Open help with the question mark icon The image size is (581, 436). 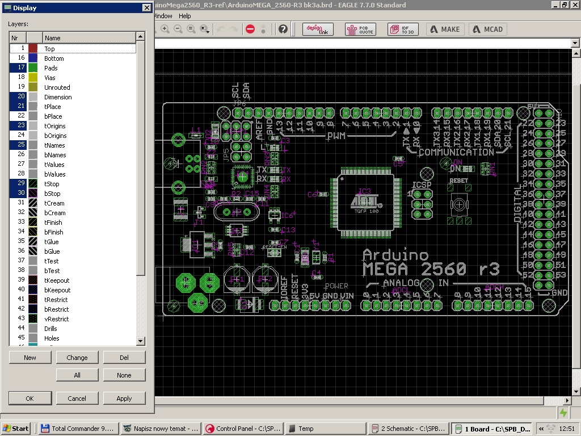(283, 29)
